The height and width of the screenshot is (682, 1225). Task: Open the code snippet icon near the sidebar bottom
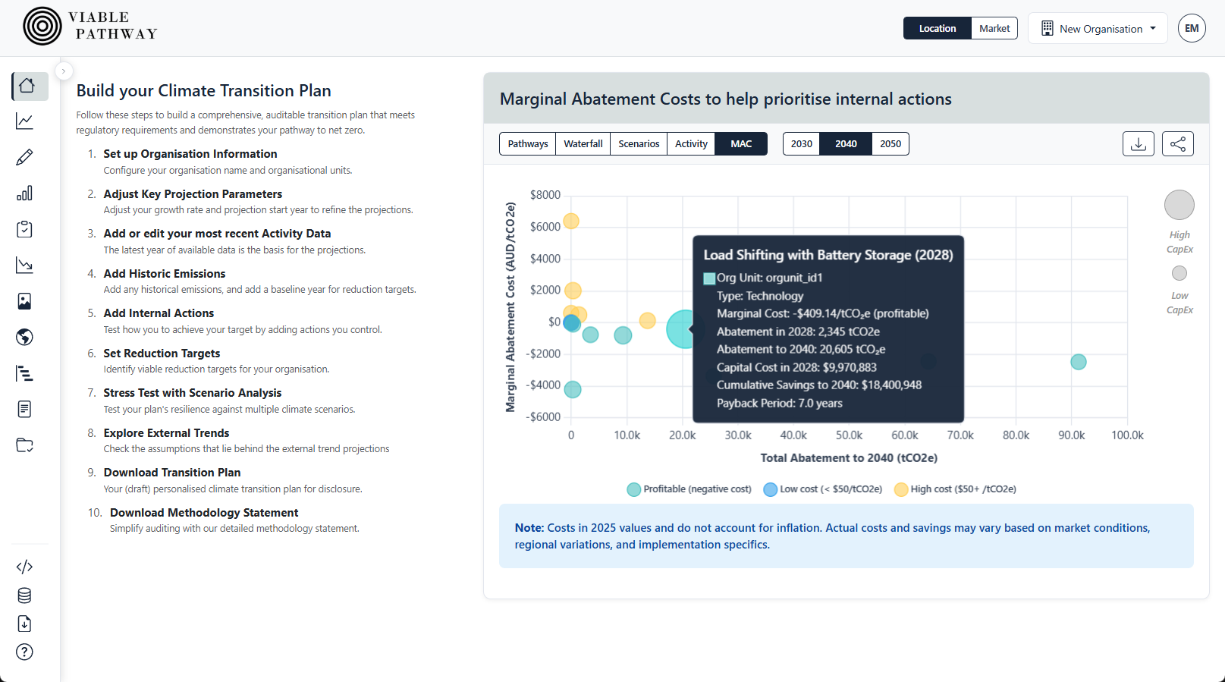pyautogui.click(x=24, y=567)
